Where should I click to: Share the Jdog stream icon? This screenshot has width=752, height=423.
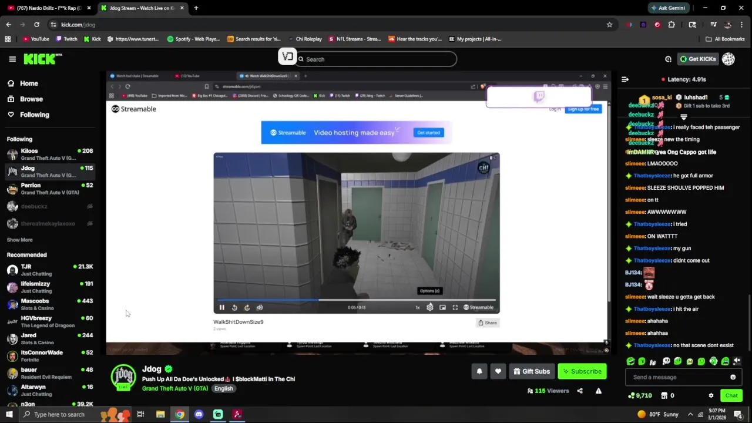tap(580, 391)
